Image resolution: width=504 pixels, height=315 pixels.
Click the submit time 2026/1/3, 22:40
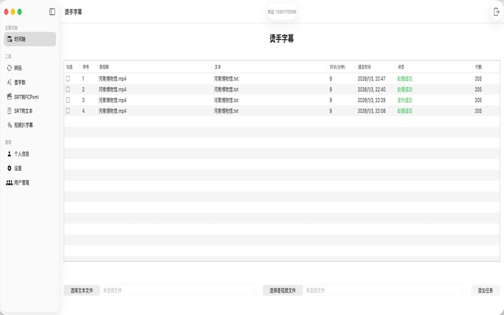click(372, 89)
